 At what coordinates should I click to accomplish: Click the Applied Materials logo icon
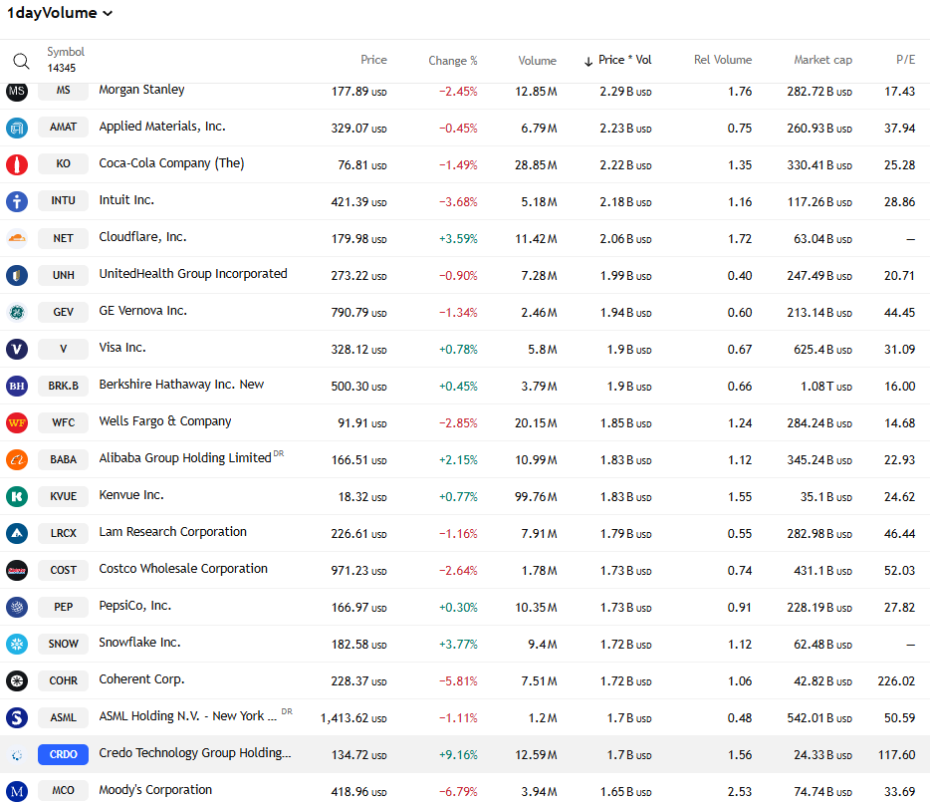click(x=17, y=128)
